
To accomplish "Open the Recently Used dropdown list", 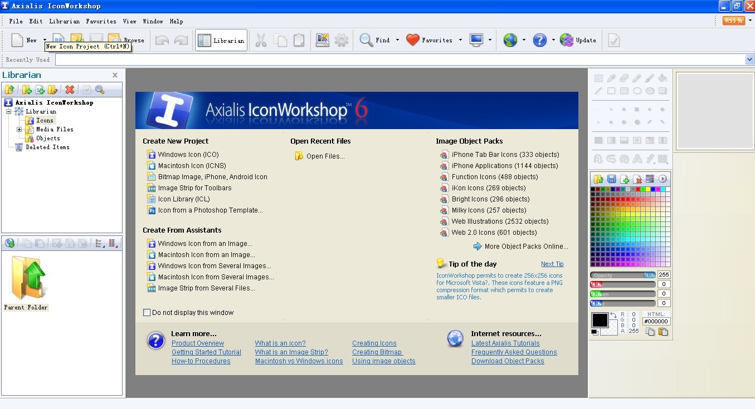I will (x=749, y=60).
